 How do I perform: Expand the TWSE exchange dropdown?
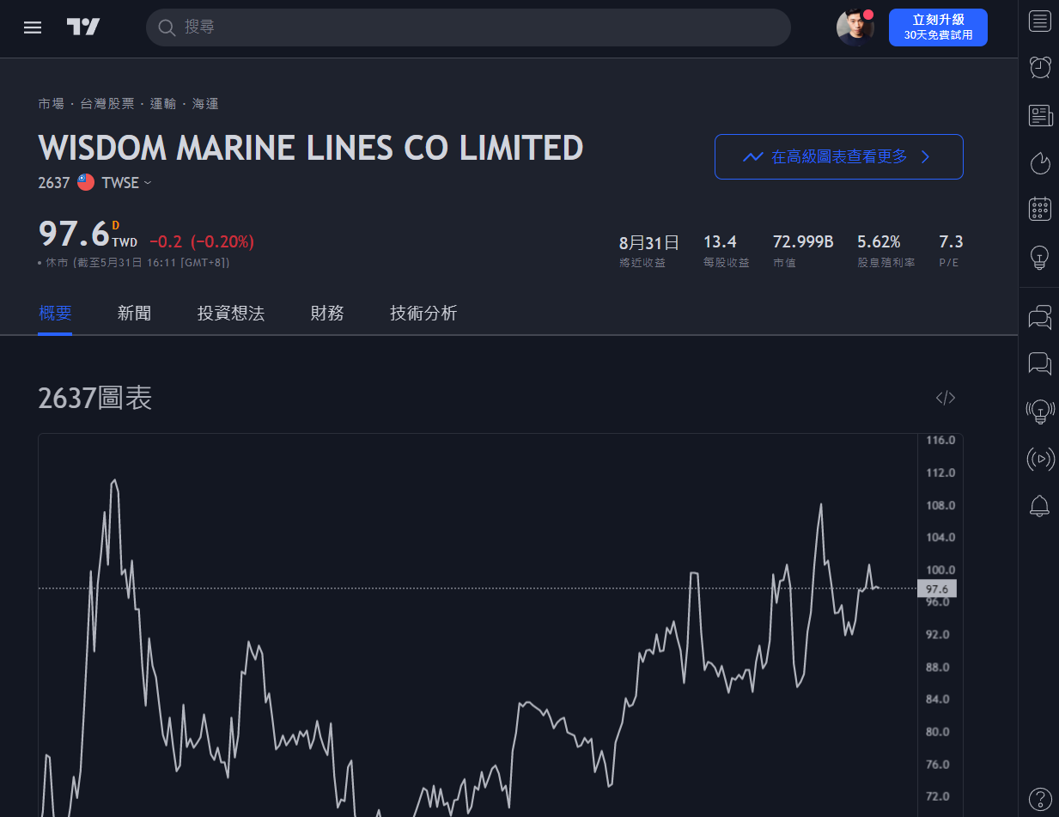click(127, 182)
